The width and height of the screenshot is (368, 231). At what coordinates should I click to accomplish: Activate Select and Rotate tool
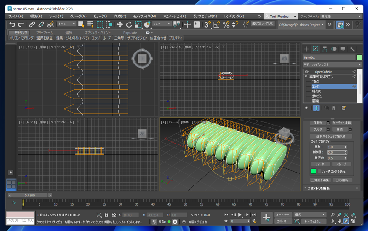coord(129,24)
